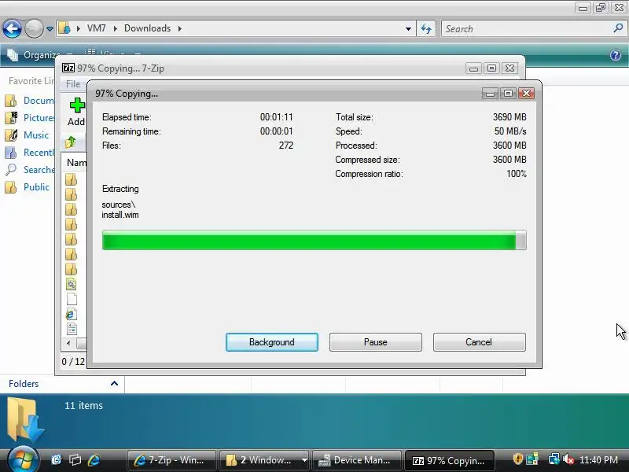
Task: Close the copying progress dialog
Action: [526, 93]
